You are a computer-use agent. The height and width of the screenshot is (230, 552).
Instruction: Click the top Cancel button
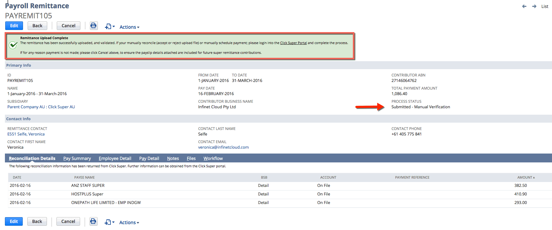point(68,26)
